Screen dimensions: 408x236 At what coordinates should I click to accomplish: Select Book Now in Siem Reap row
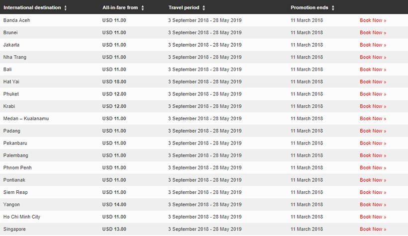pos(373,192)
